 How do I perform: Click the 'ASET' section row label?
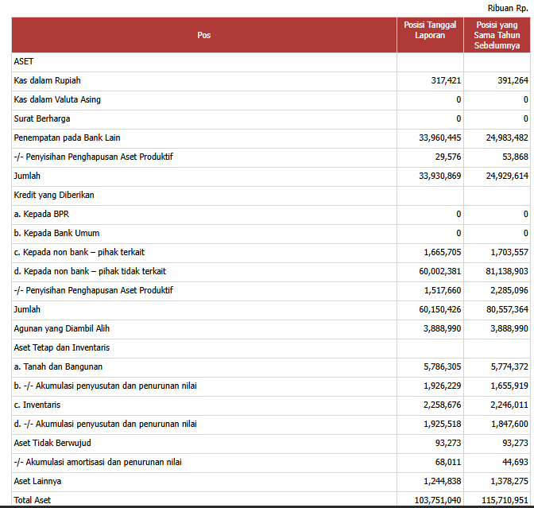tap(24, 61)
